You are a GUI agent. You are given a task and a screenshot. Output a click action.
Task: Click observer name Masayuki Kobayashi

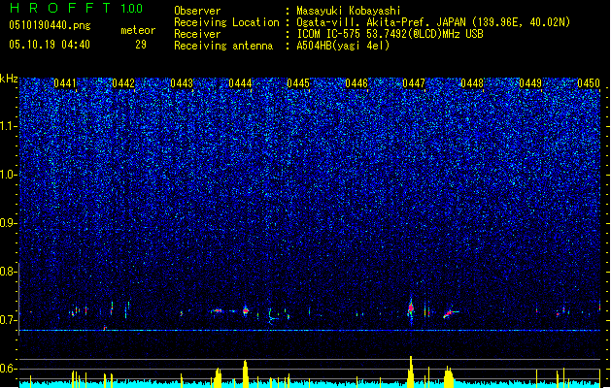[349, 11]
